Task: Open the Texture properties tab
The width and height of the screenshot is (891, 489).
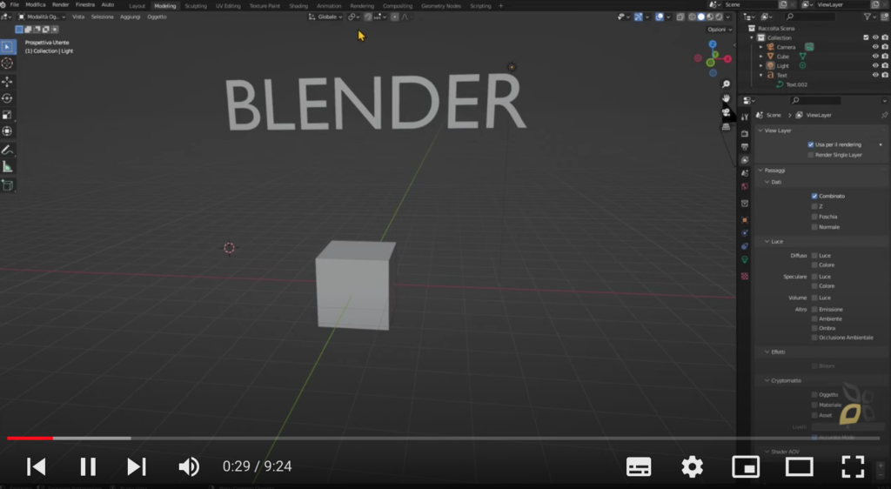Action: (745, 276)
